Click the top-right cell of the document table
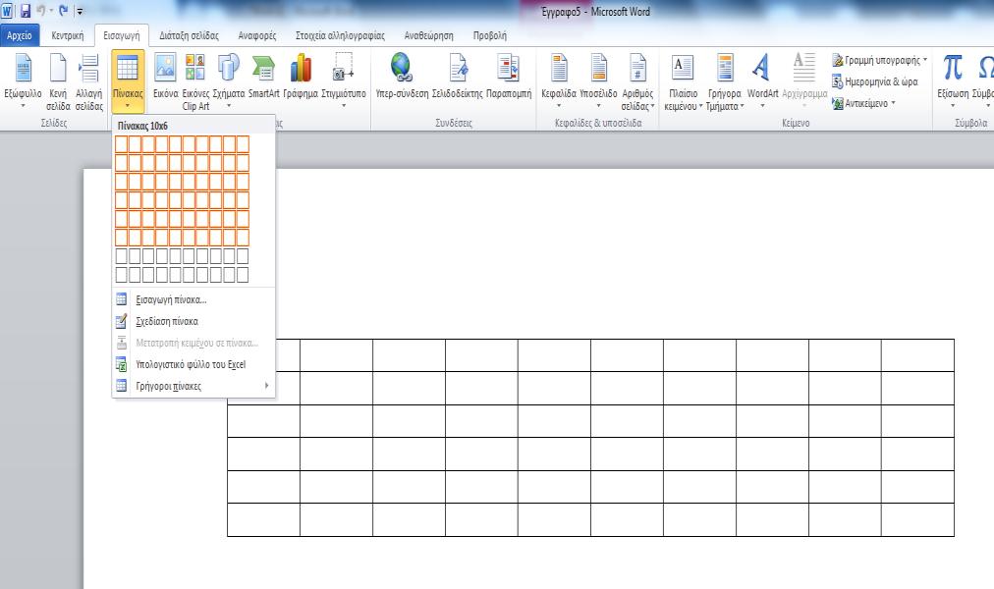Image resolution: width=994 pixels, height=589 pixels. (917, 355)
